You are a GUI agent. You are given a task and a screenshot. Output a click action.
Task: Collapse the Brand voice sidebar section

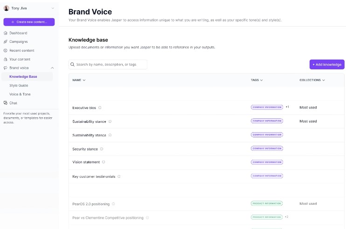tap(52, 68)
